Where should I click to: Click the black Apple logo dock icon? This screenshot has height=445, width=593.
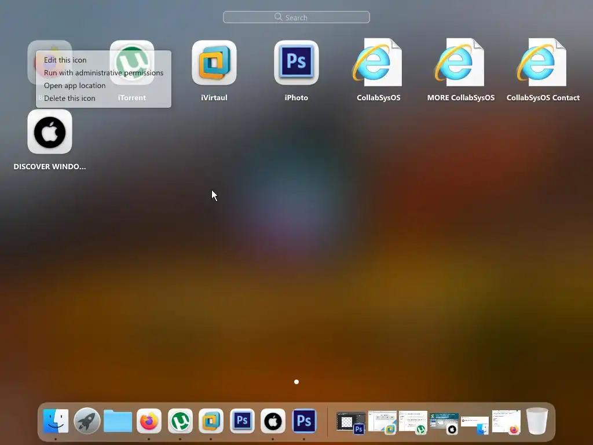273,421
